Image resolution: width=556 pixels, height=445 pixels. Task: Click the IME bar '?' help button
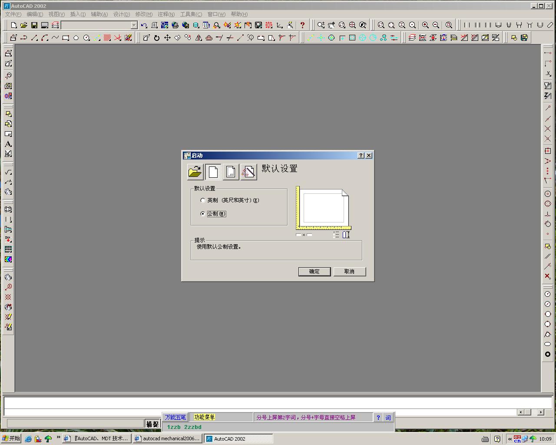click(x=378, y=418)
